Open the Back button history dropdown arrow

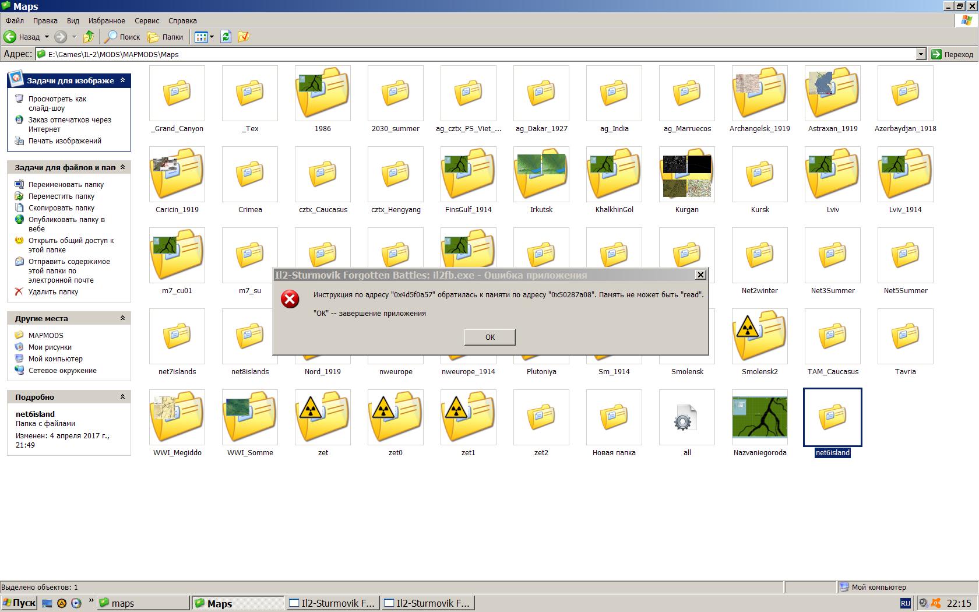(x=47, y=37)
